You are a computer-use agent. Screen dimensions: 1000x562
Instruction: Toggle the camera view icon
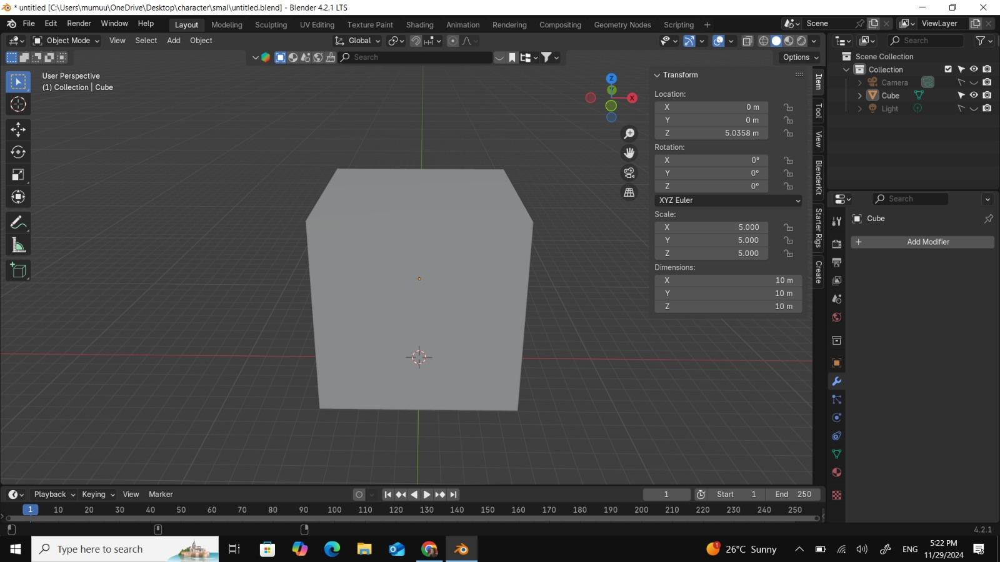click(x=629, y=172)
